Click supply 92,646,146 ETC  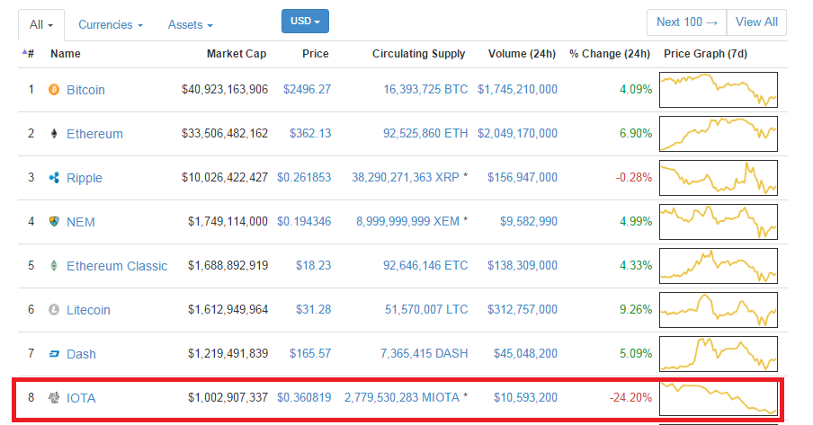click(425, 265)
